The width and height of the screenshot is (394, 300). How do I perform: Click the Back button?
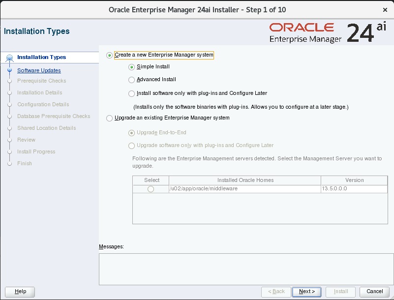click(276, 292)
